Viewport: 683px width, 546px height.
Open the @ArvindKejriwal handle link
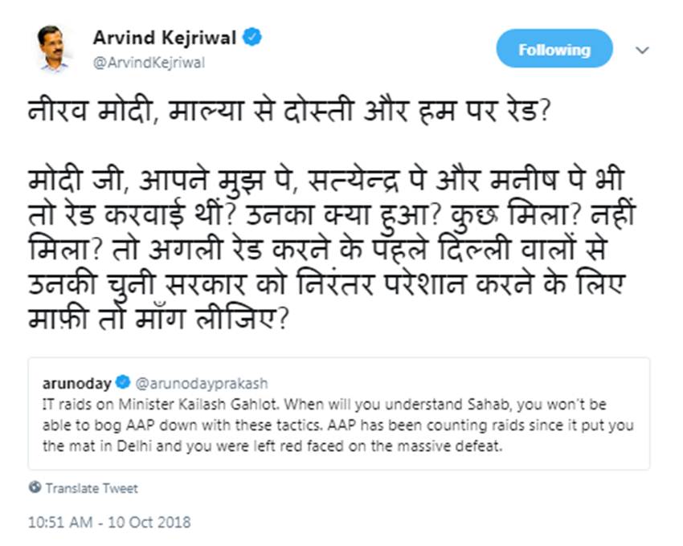[149, 63]
